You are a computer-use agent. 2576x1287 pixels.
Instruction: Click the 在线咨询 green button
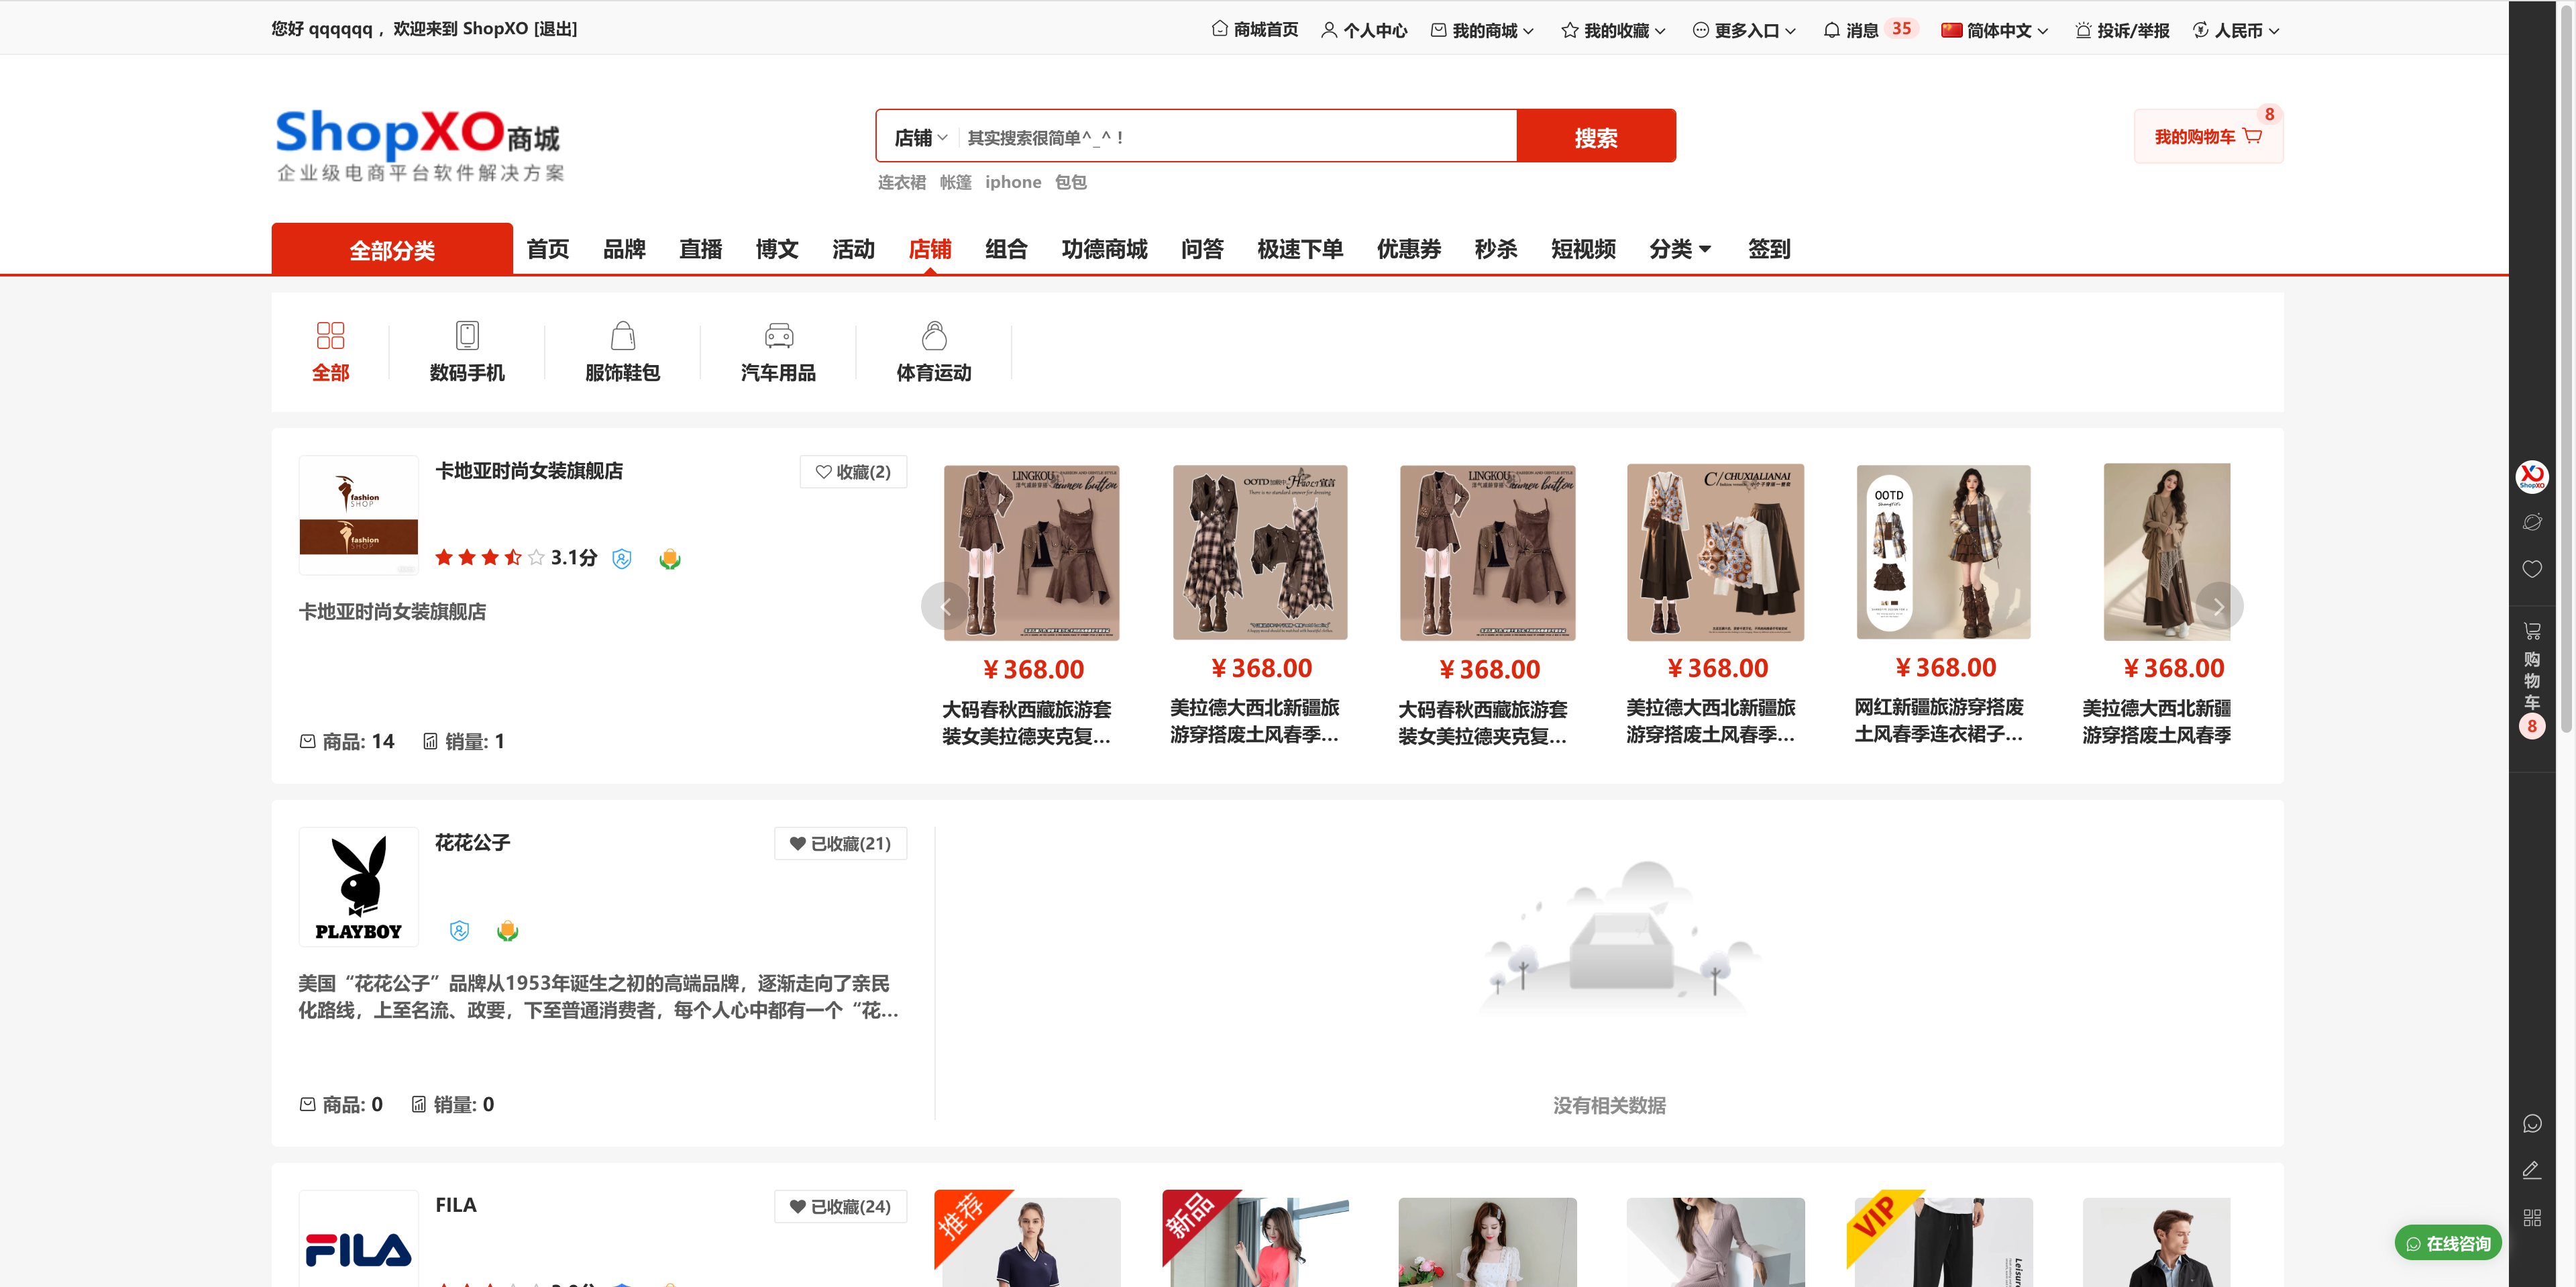pyautogui.click(x=2448, y=1243)
